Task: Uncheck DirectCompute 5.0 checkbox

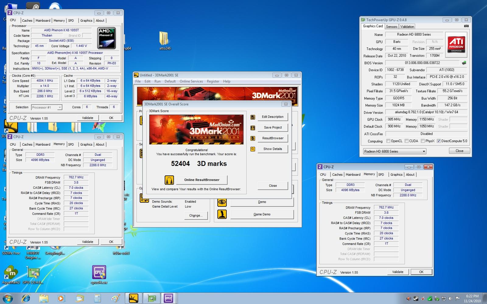Action: [439, 141]
